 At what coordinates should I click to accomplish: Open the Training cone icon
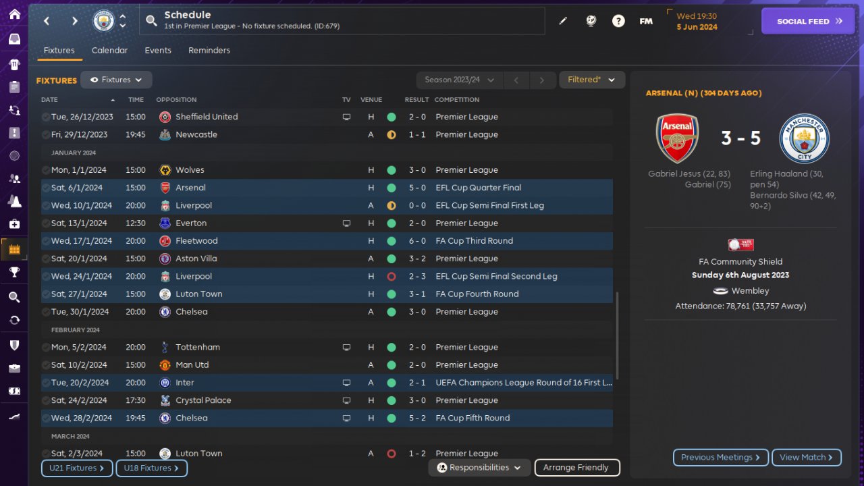click(14, 201)
